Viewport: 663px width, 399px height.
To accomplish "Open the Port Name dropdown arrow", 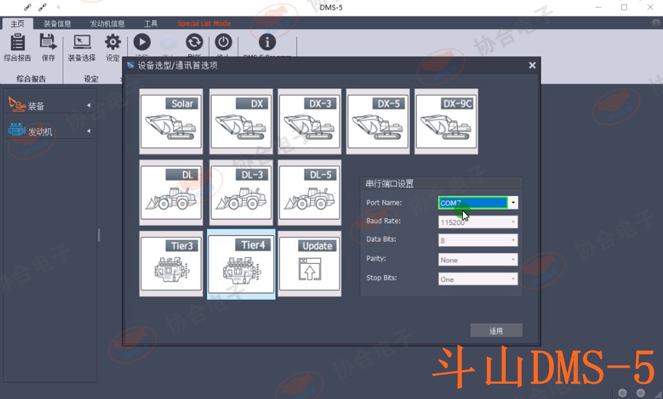I will tap(513, 203).
